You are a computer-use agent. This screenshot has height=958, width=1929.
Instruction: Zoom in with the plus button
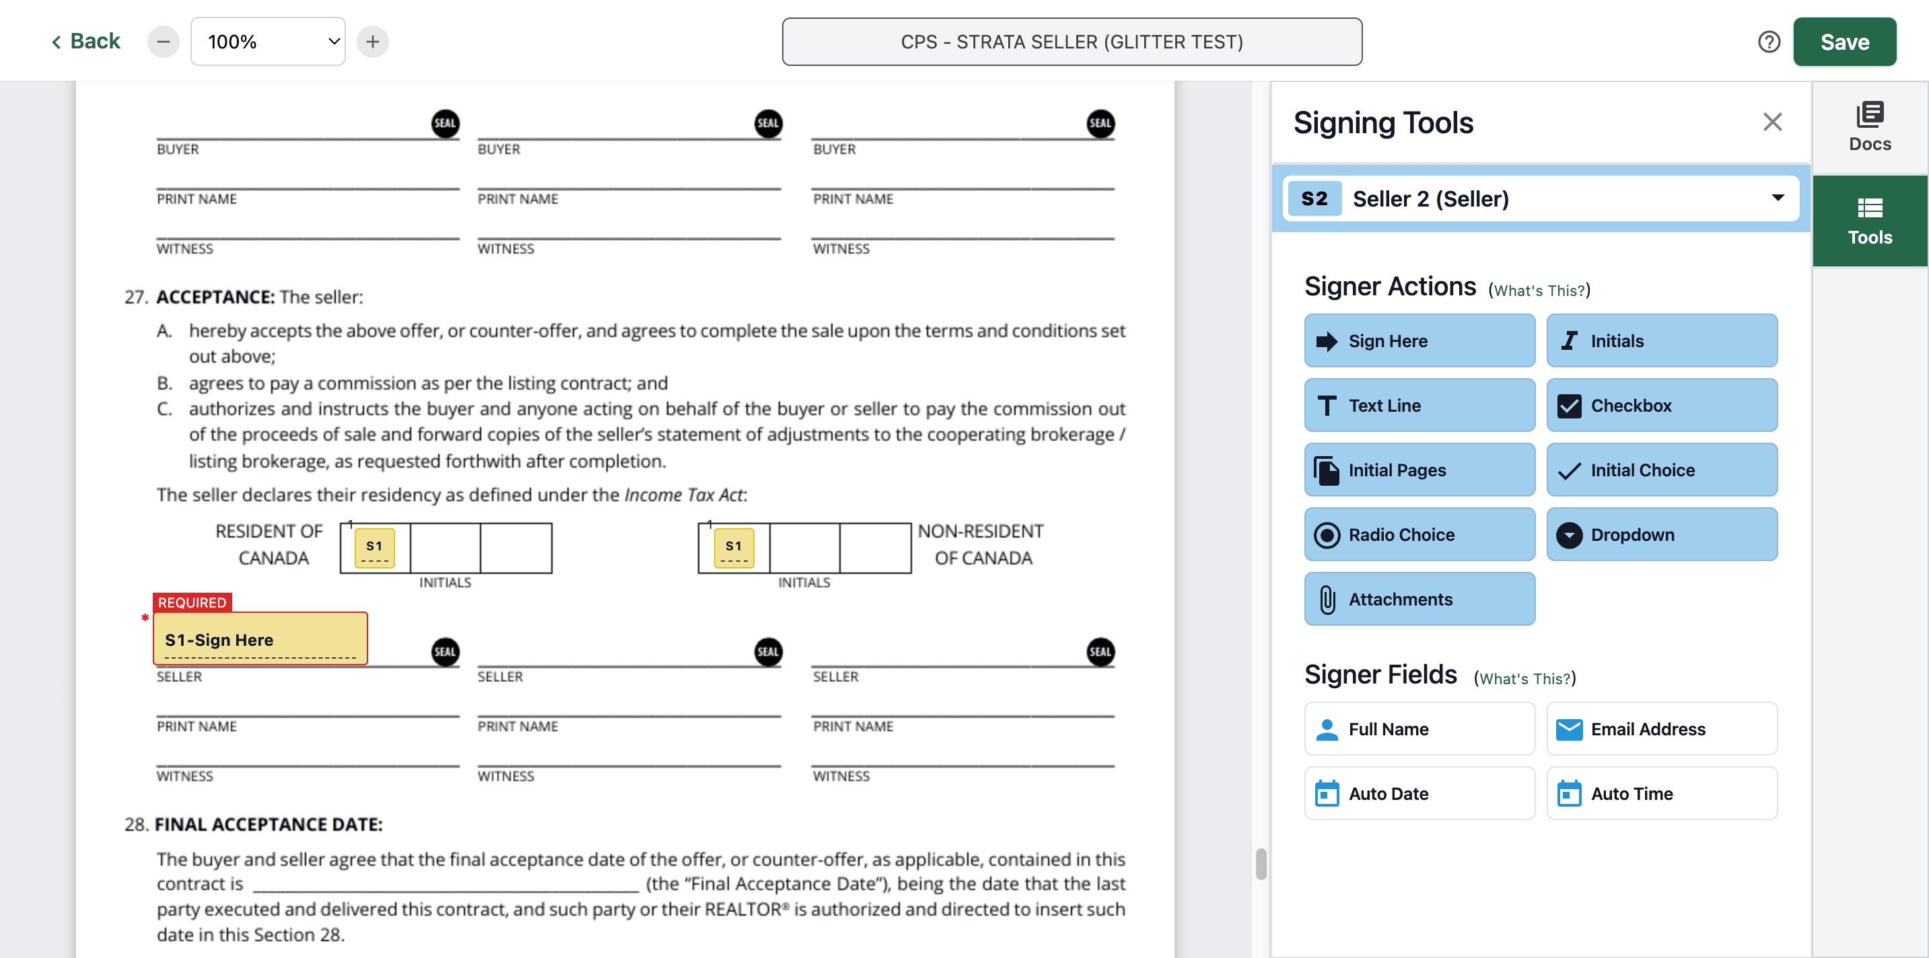click(x=372, y=42)
